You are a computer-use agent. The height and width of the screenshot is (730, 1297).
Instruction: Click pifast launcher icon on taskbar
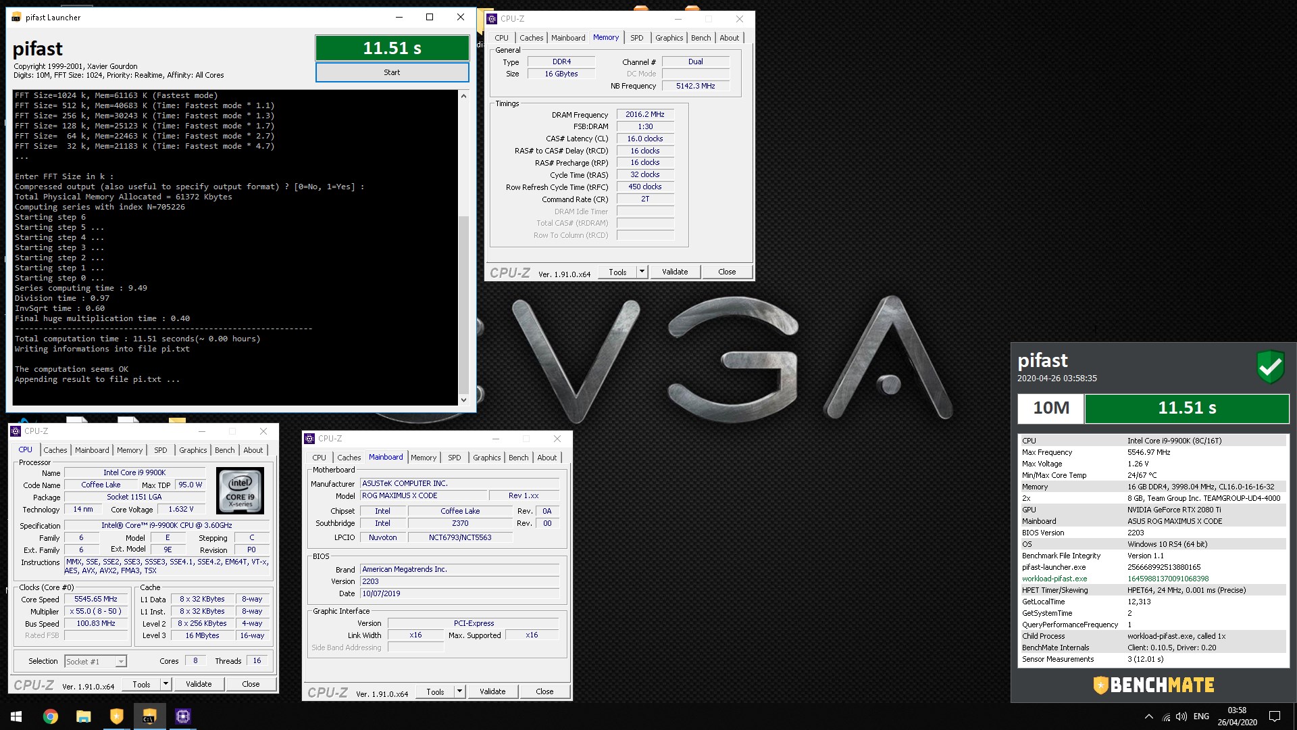149,716
